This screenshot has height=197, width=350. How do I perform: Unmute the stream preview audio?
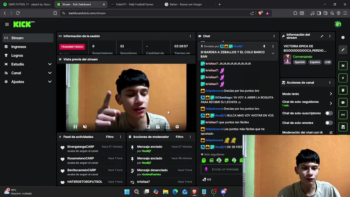tap(85, 127)
